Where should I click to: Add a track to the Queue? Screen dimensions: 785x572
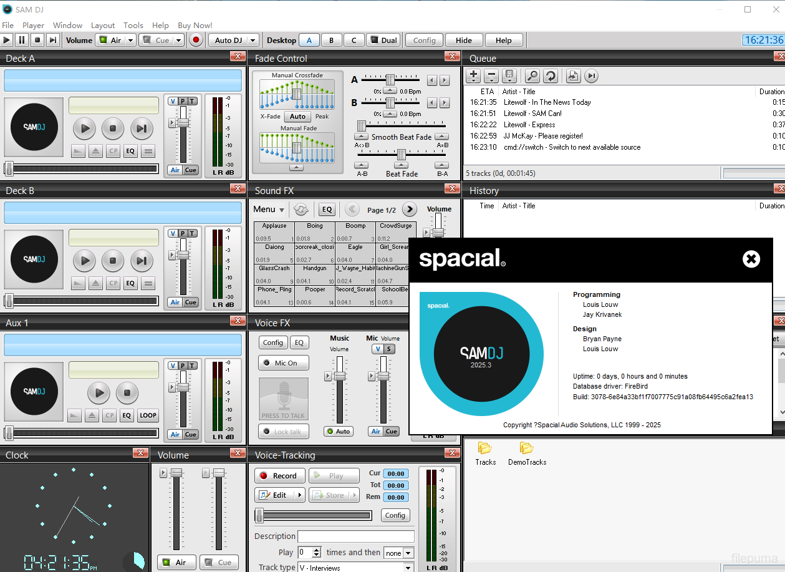[473, 75]
